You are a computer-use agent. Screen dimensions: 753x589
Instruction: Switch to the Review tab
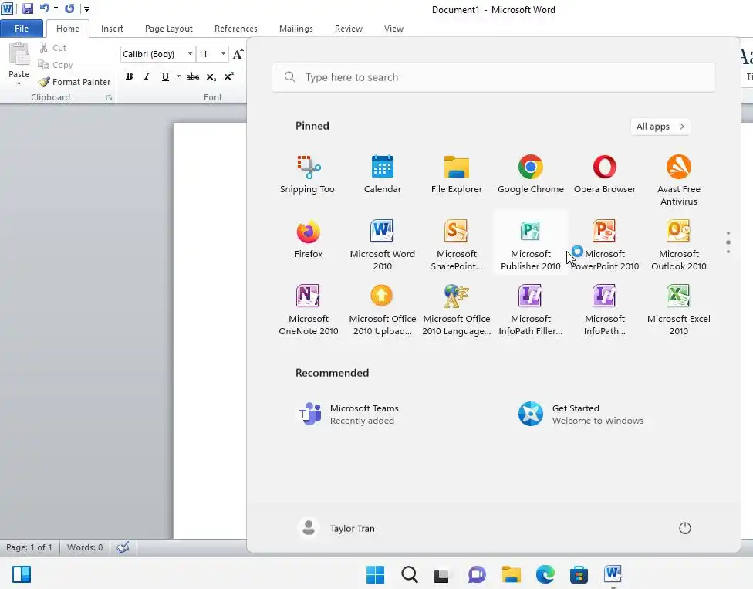[348, 29]
